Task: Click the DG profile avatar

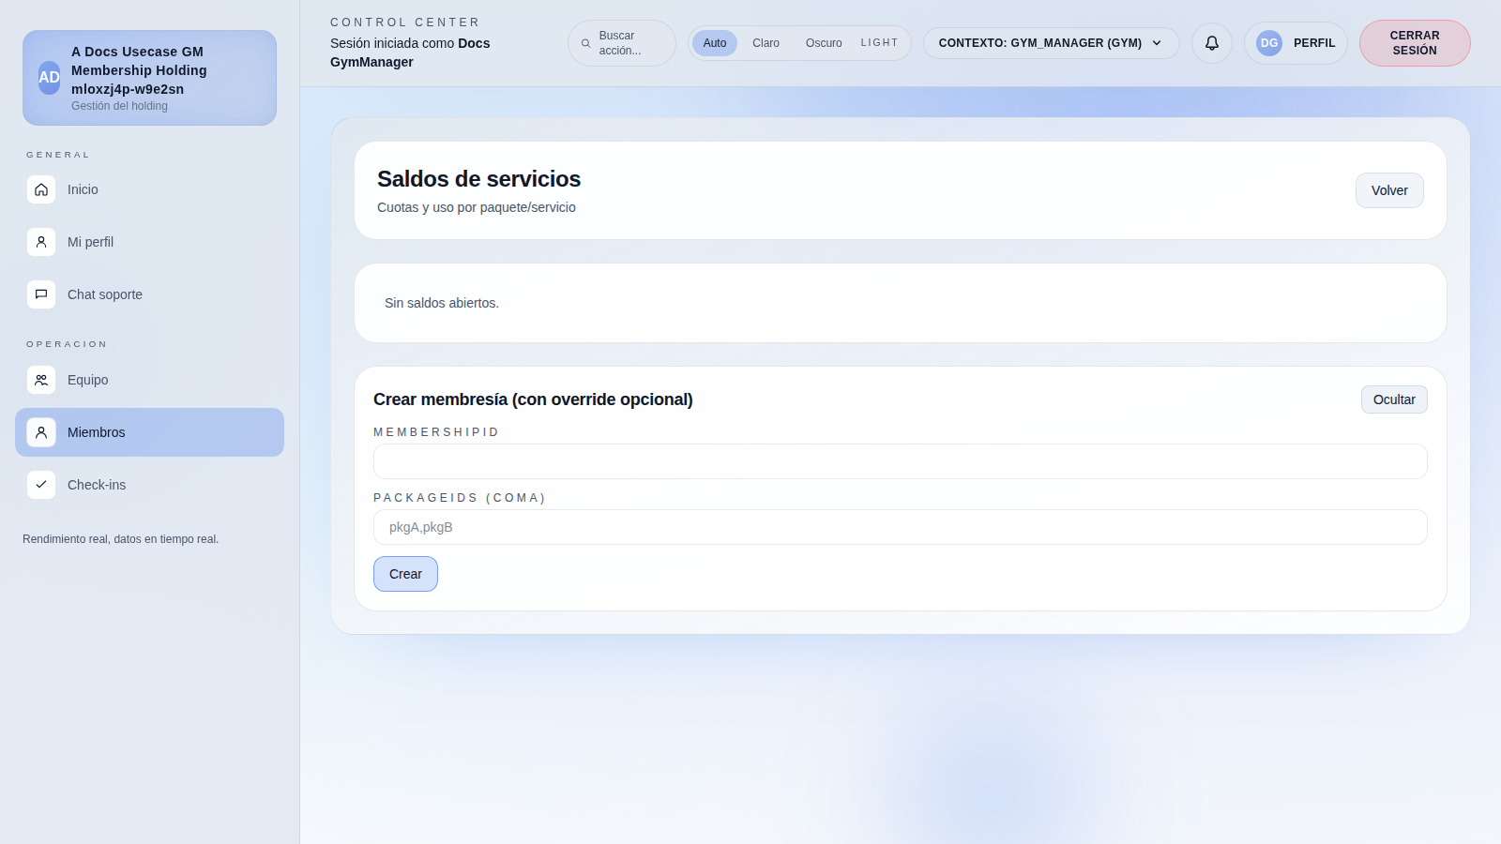Action: tap(1268, 43)
